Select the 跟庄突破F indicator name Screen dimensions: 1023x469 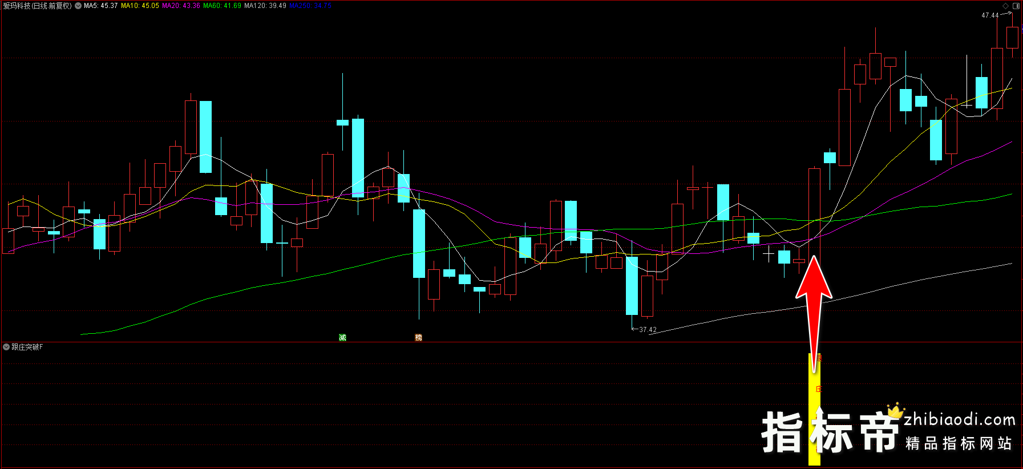pos(27,347)
